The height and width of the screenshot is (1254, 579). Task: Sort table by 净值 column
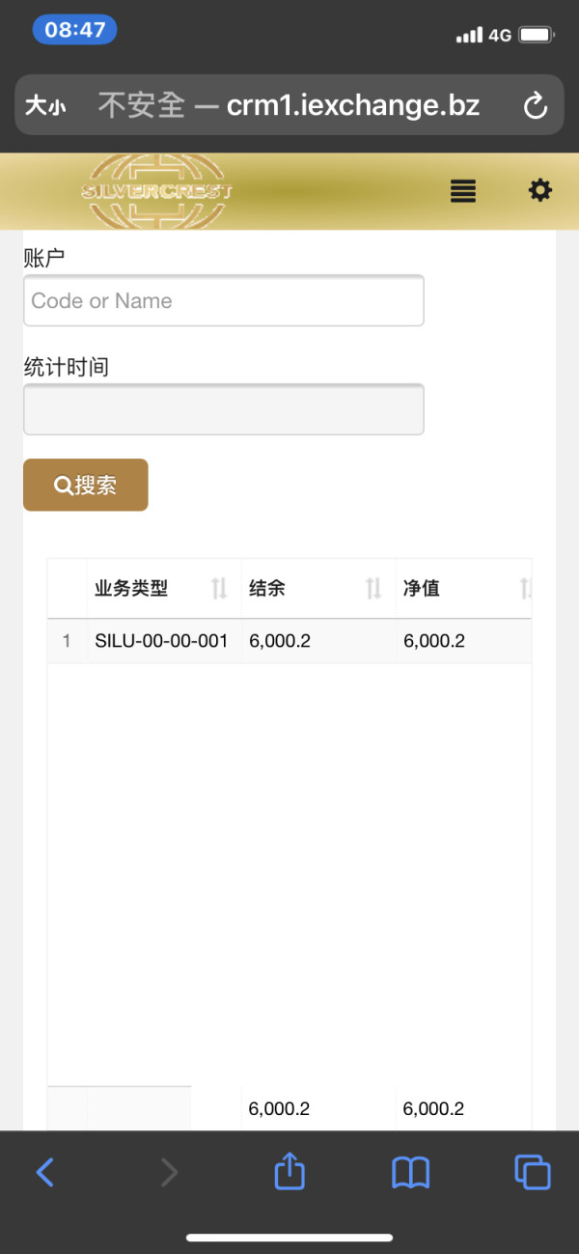click(x=525, y=588)
